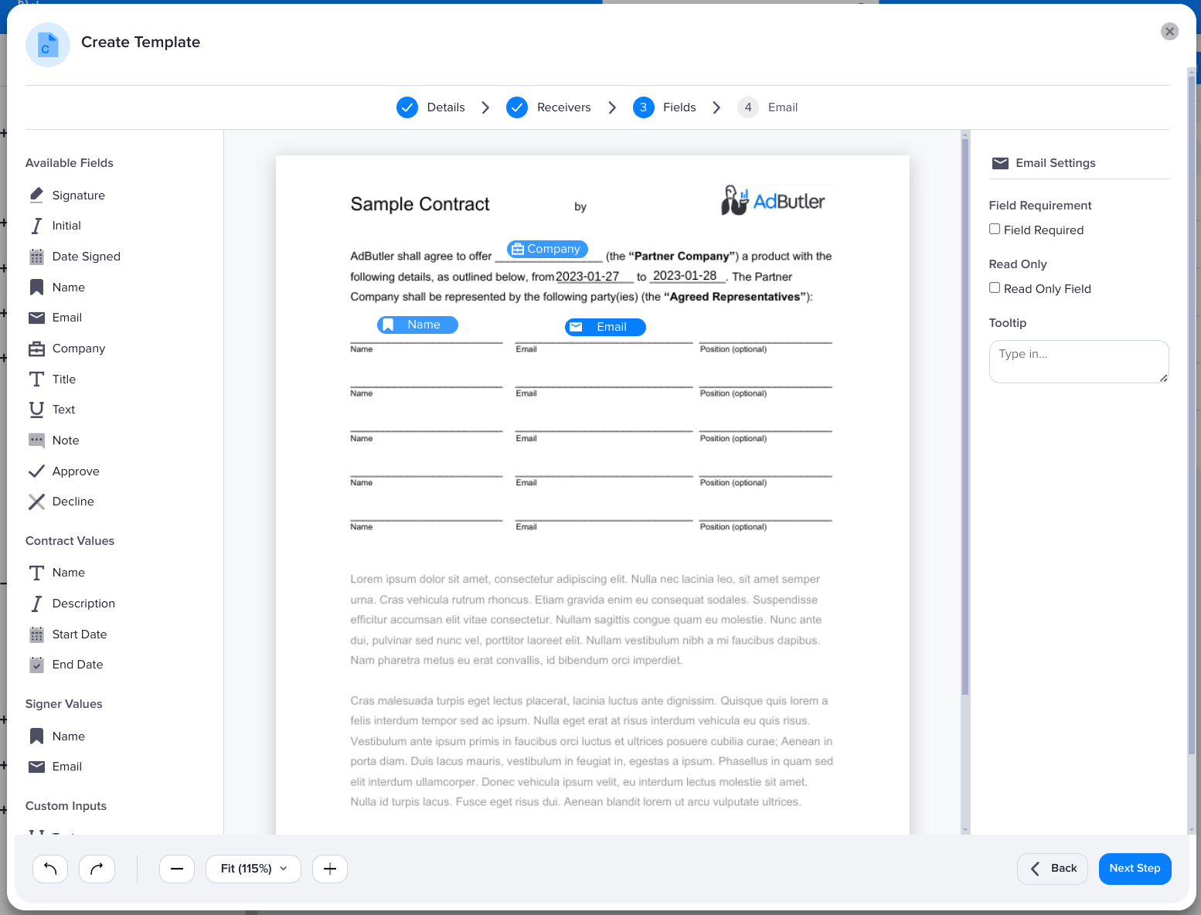Redo the last action
1201x915 pixels.
tap(97, 869)
